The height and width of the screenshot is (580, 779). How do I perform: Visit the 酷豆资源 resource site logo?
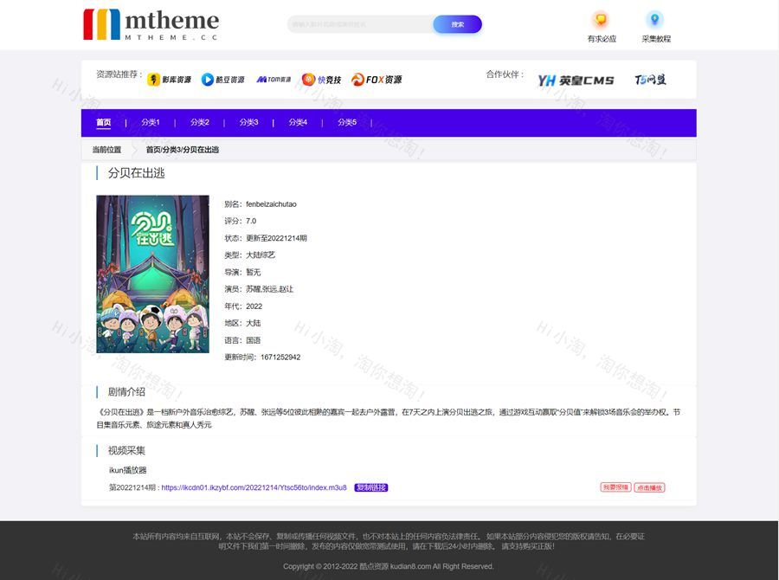(222, 80)
